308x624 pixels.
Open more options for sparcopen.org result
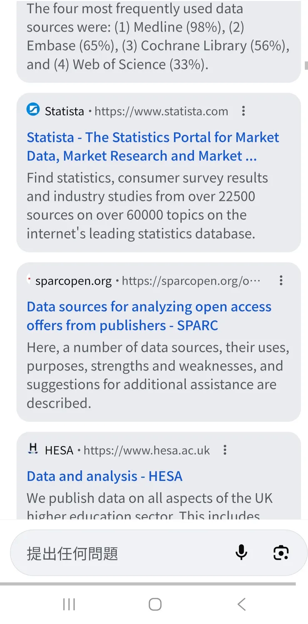(x=281, y=281)
